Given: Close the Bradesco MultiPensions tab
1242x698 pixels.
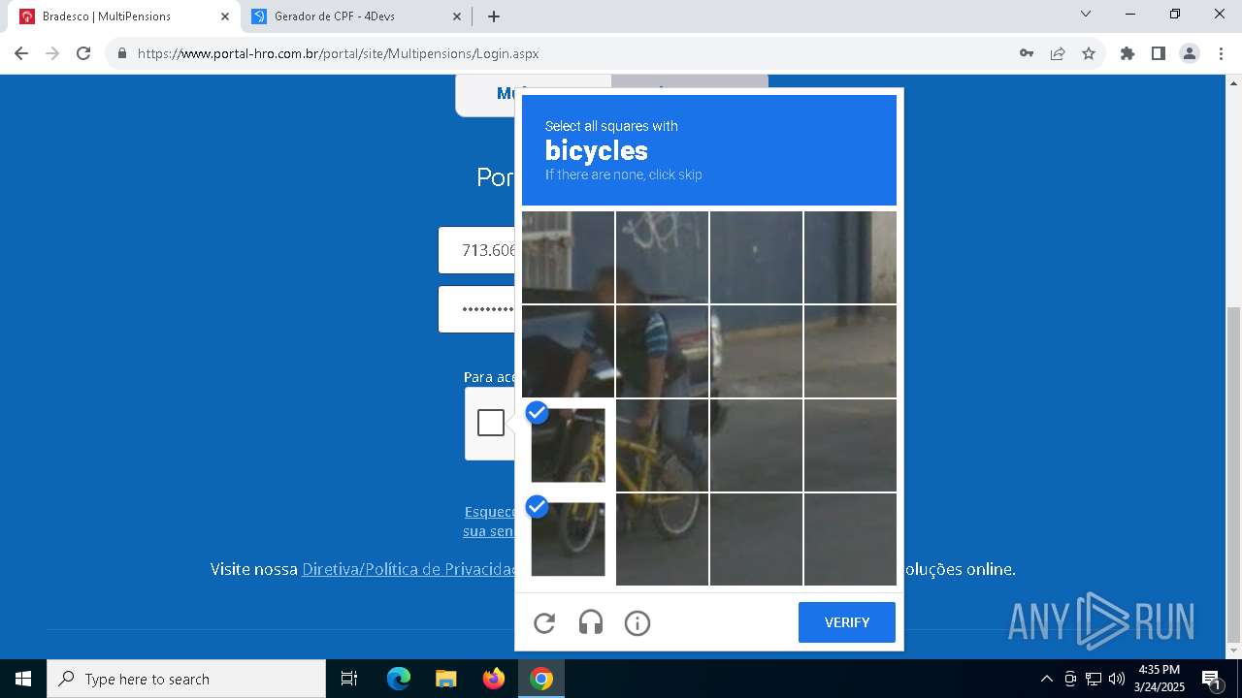Looking at the screenshot, I should 224,16.
